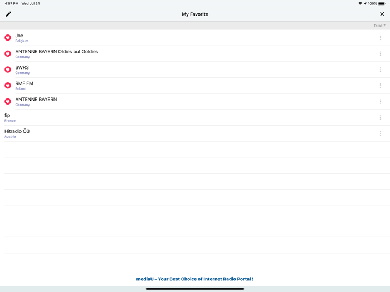390x292 pixels.
Task: Open more options for ANTENNE BAYERN Oldies but Goldies
Action: coord(381,53)
